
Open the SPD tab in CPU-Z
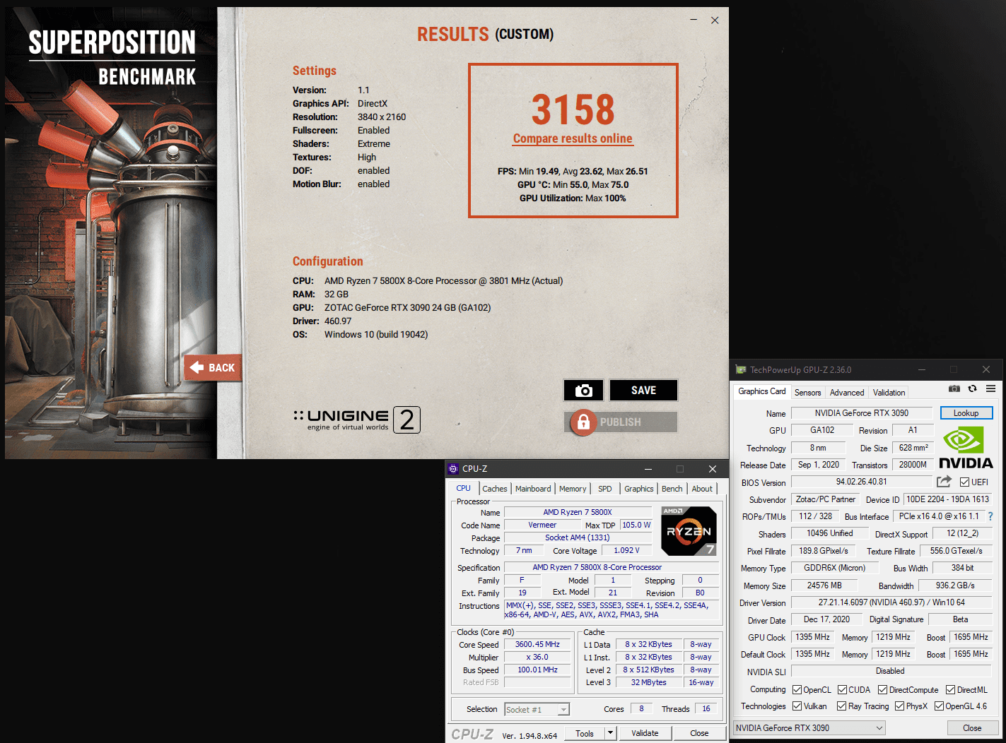click(605, 489)
